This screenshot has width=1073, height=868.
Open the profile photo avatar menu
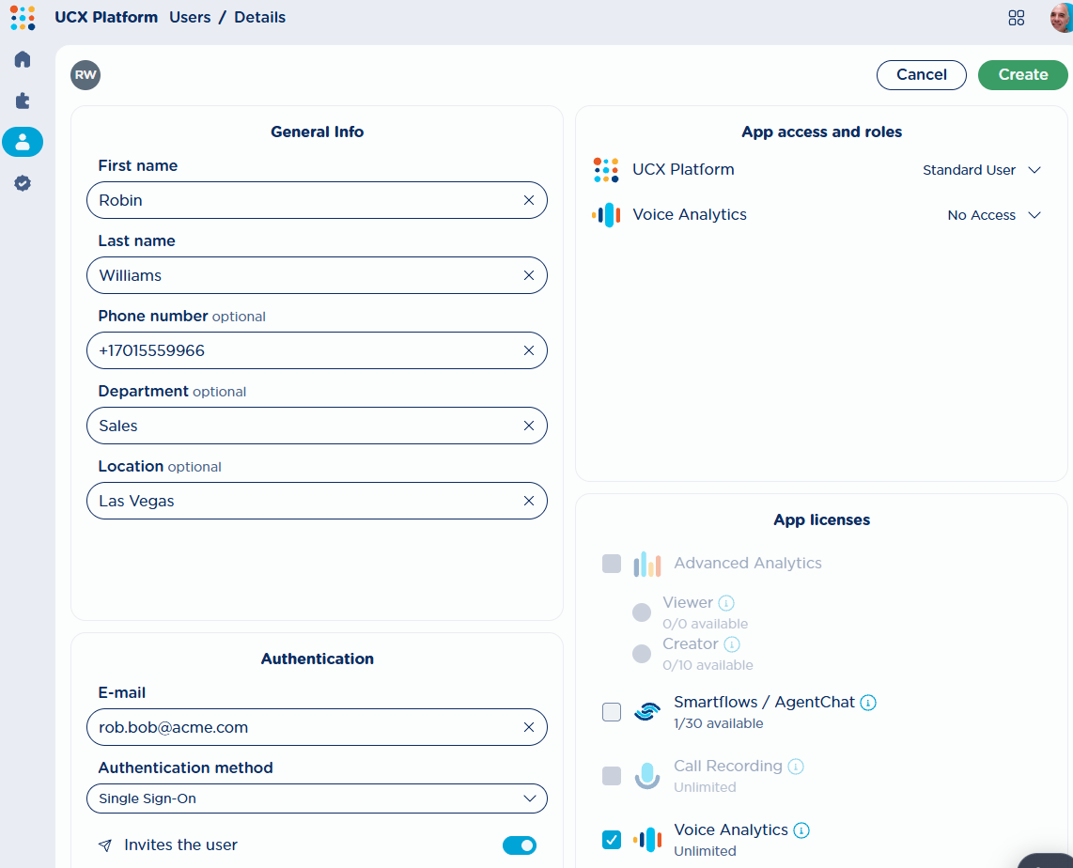1061,18
